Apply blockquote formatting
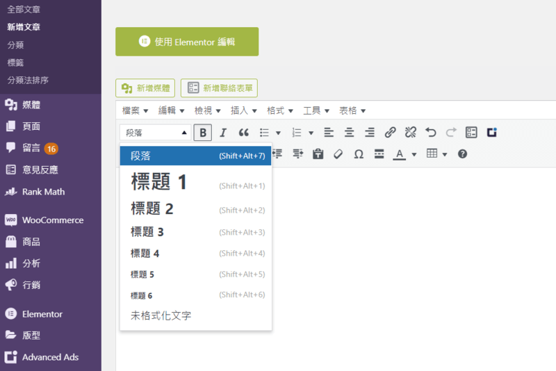This screenshot has height=371, width=556. click(x=243, y=132)
